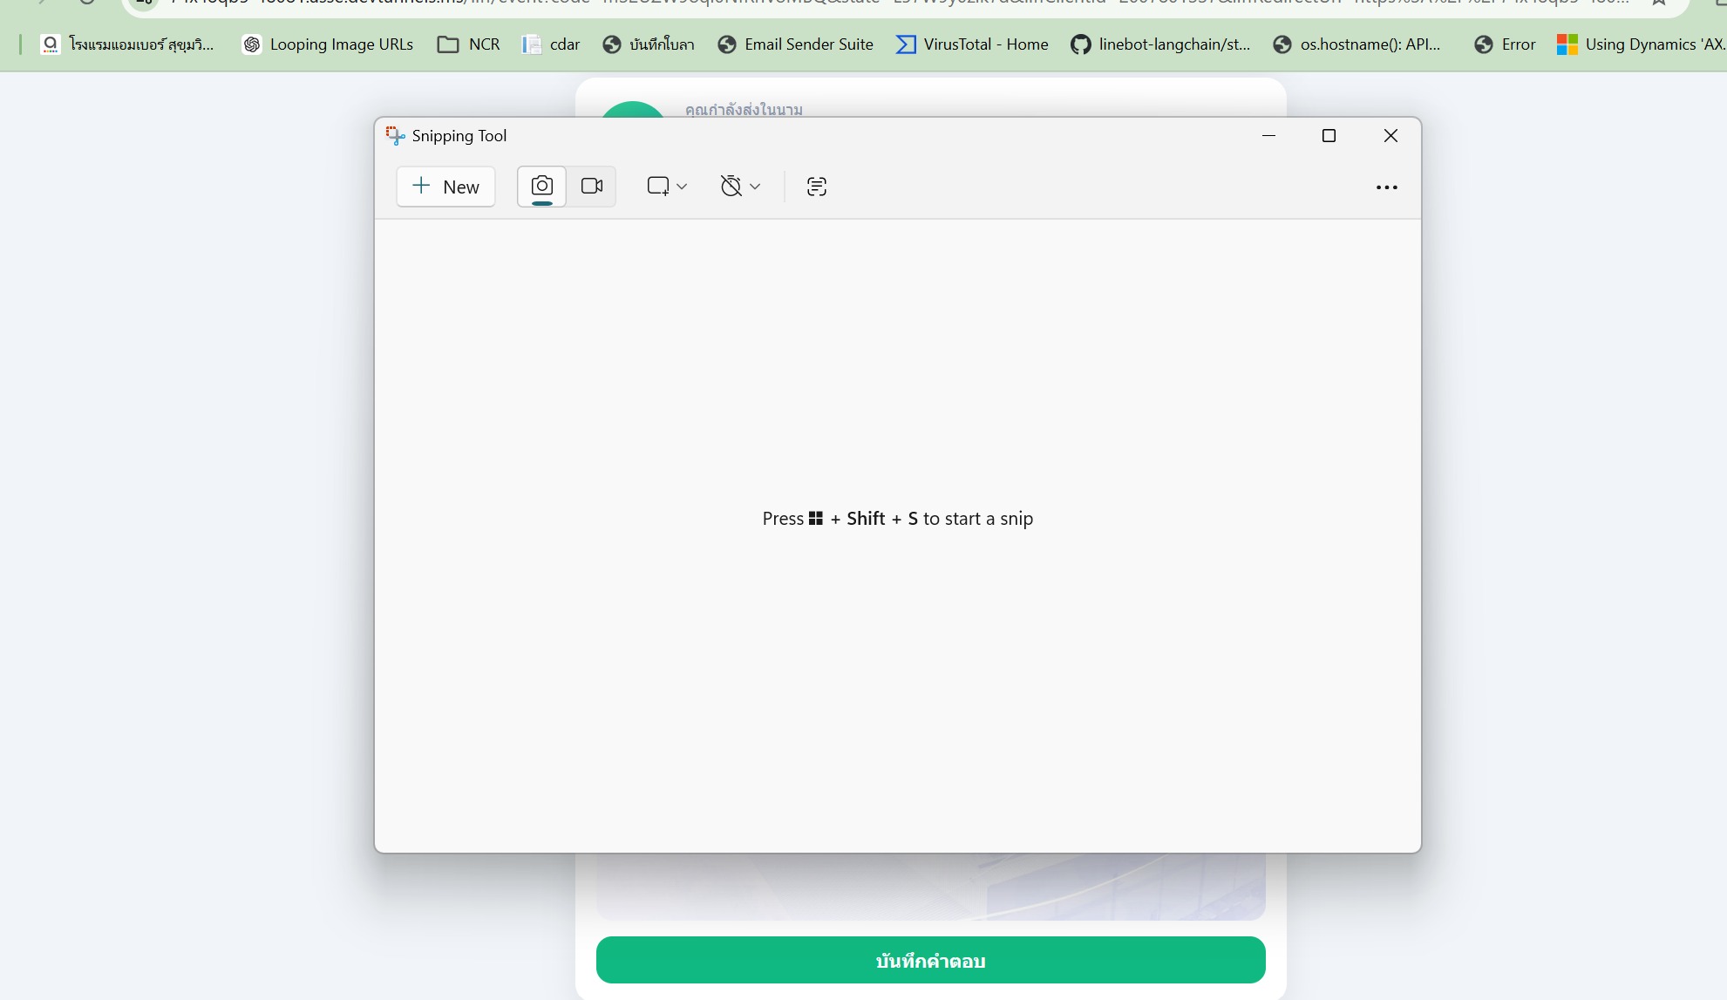Maximize the Snipping Tool window
Screen dimensions: 1727x1000
click(1329, 136)
